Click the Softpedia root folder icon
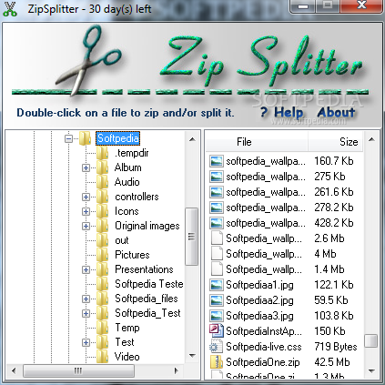Viewport: 385px width, 385px height. pyautogui.click(x=85, y=138)
